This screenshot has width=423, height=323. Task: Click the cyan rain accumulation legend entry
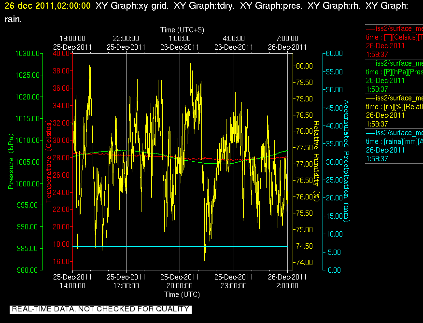tap(394, 146)
